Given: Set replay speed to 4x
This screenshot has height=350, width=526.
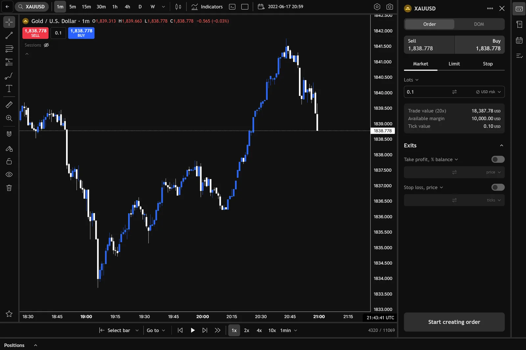Looking at the screenshot, I should tap(259, 330).
